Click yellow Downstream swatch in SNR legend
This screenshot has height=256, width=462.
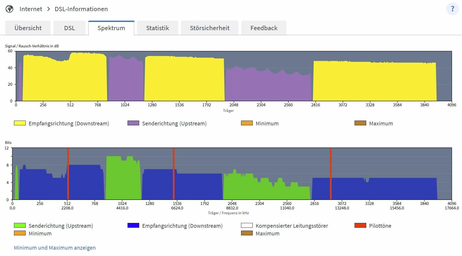click(20, 123)
